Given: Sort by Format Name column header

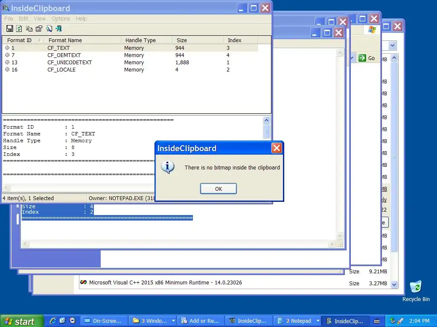Looking at the screenshot, I should 82,40.
